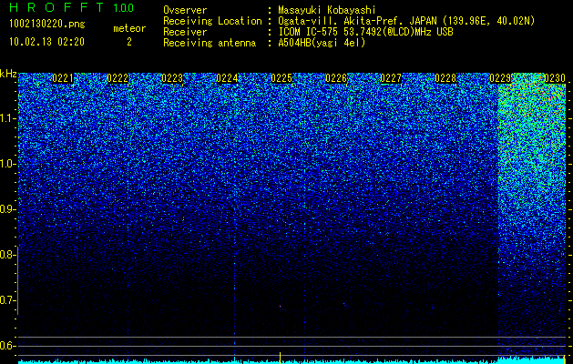573x364 pixels.
Task: Click the meteor count label
Action: [129, 28]
